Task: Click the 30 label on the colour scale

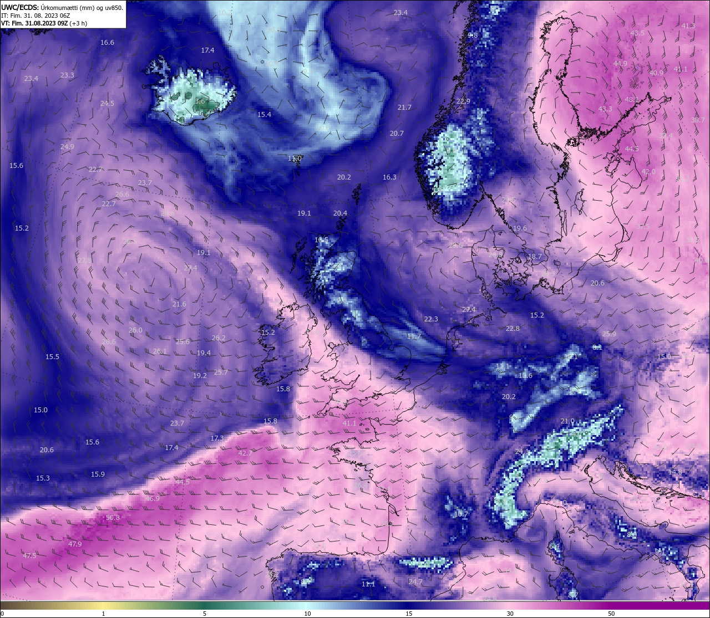Action: (510, 614)
